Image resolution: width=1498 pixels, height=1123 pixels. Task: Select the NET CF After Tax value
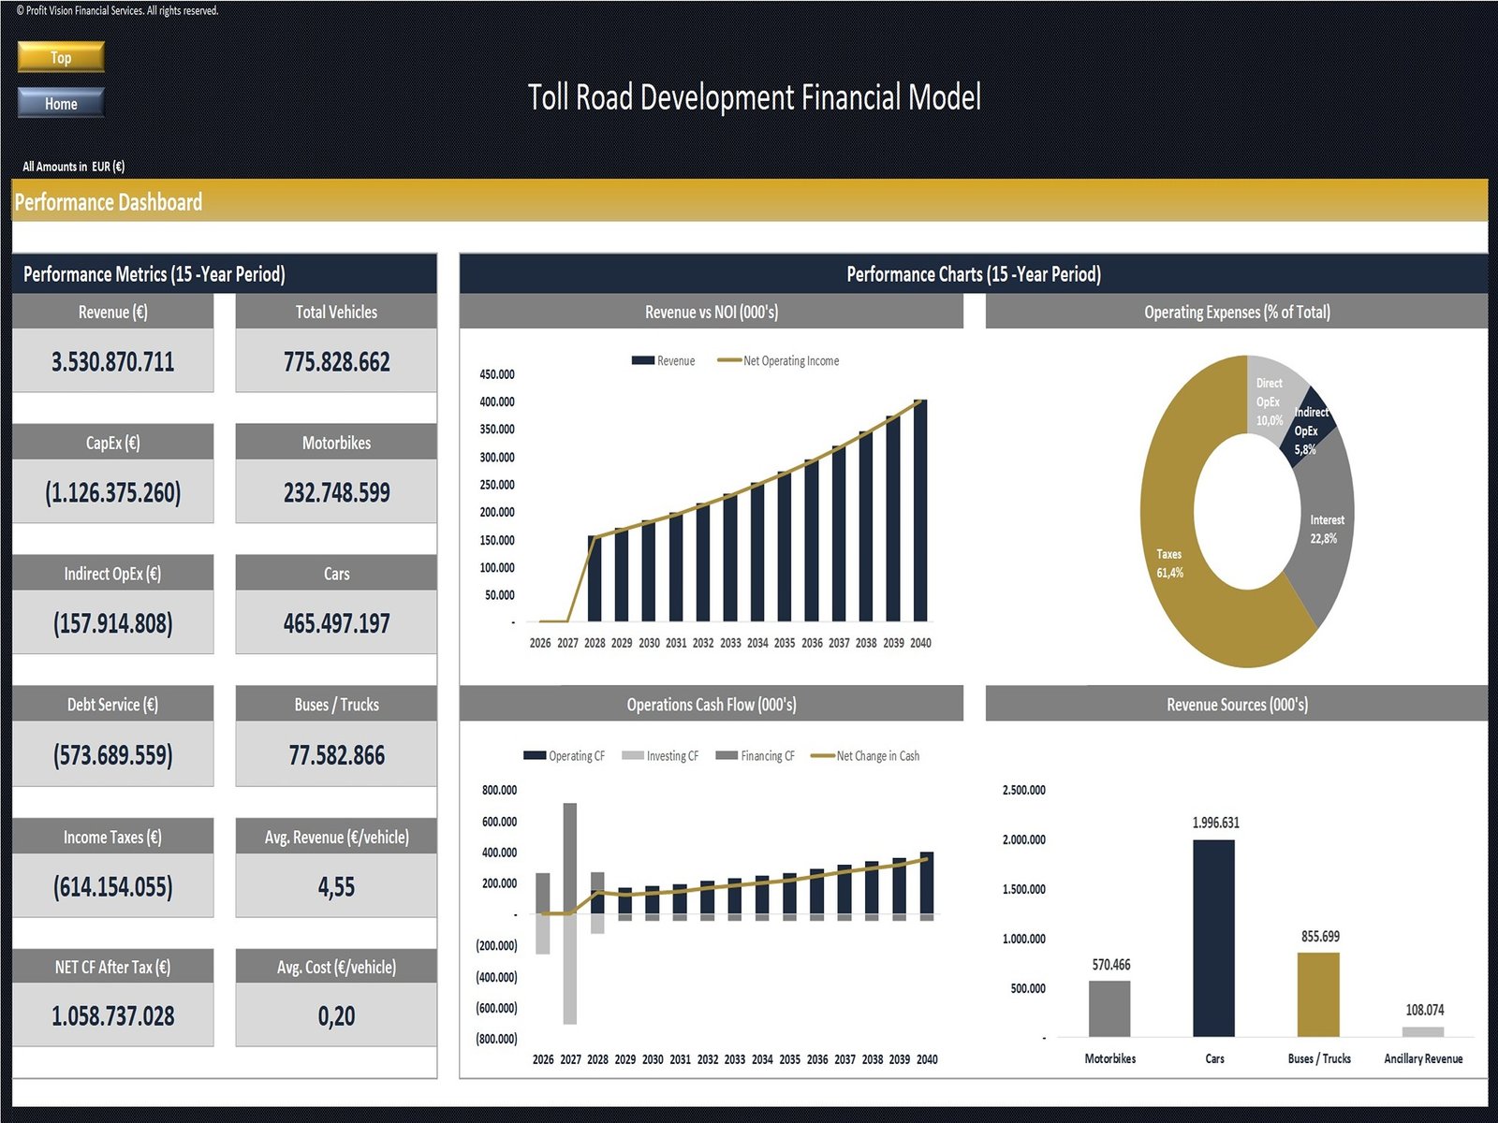click(x=112, y=1016)
